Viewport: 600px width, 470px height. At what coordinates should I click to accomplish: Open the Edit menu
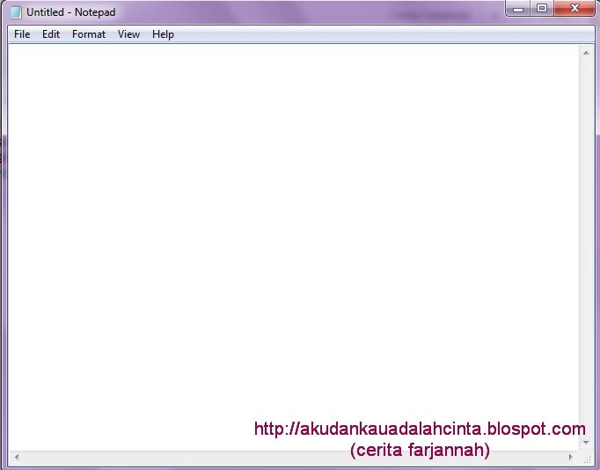coord(51,34)
